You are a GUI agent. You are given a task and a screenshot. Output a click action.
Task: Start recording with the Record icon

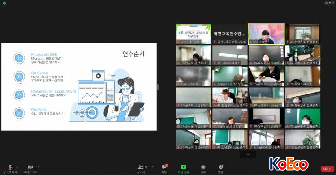pyautogui.click(x=203, y=167)
